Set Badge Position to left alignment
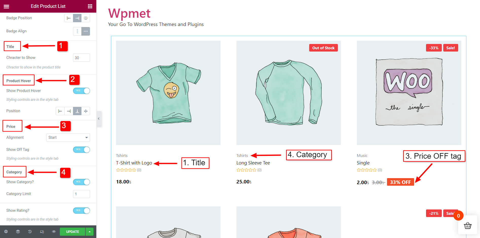 (x=68, y=18)
